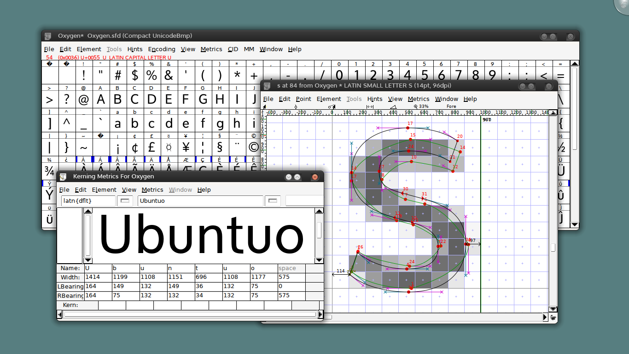Select the & glyph cell in font view
Screen dimensions: 629x354
169,75
